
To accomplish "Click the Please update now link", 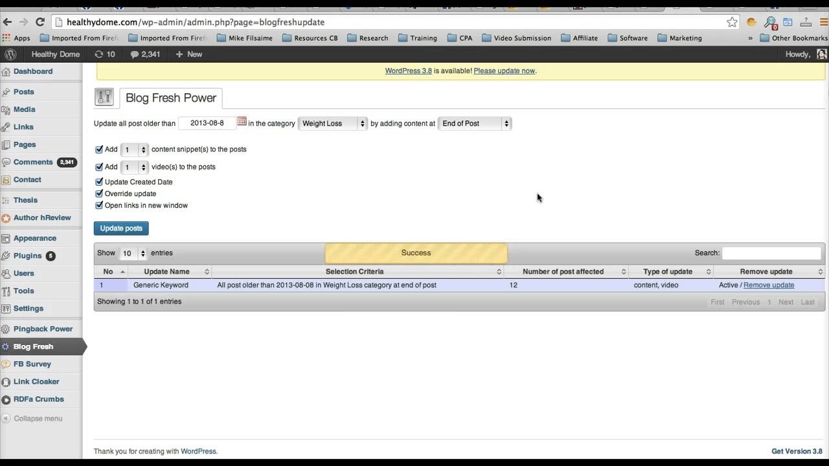I will tap(505, 71).
